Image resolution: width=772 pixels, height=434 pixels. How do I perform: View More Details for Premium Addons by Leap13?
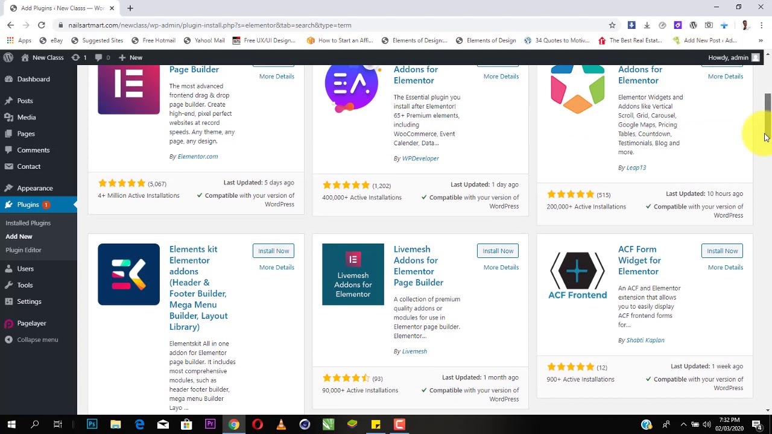(x=726, y=77)
